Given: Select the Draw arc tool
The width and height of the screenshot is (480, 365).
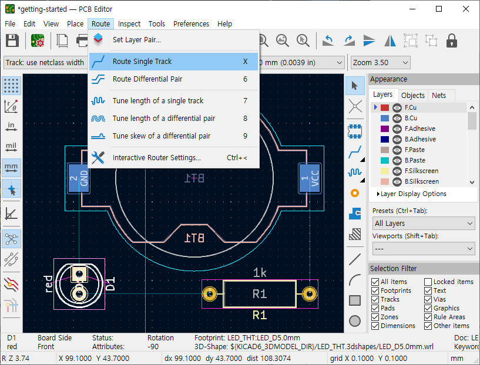Looking at the screenshot, I should point(355,280).
